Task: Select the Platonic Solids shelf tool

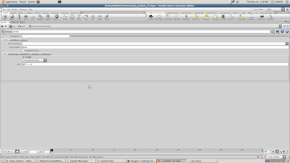Action: pyautogui.click(x=56, y=17)
